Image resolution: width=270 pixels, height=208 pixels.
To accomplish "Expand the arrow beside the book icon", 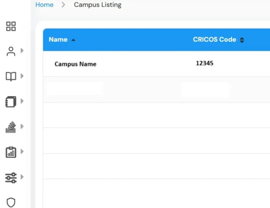I will point(22,76).
